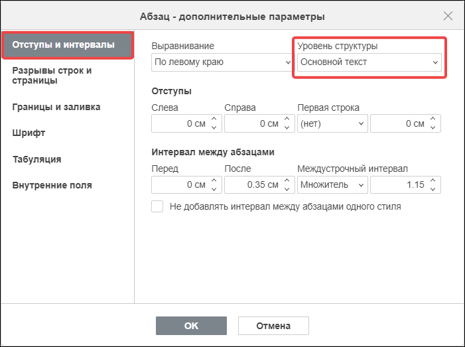Enable Не добавлять интервал между абзацами checkbox
The width and height of the screenshot is (465, 347).
pyautogui.click(x=157, y=206)
